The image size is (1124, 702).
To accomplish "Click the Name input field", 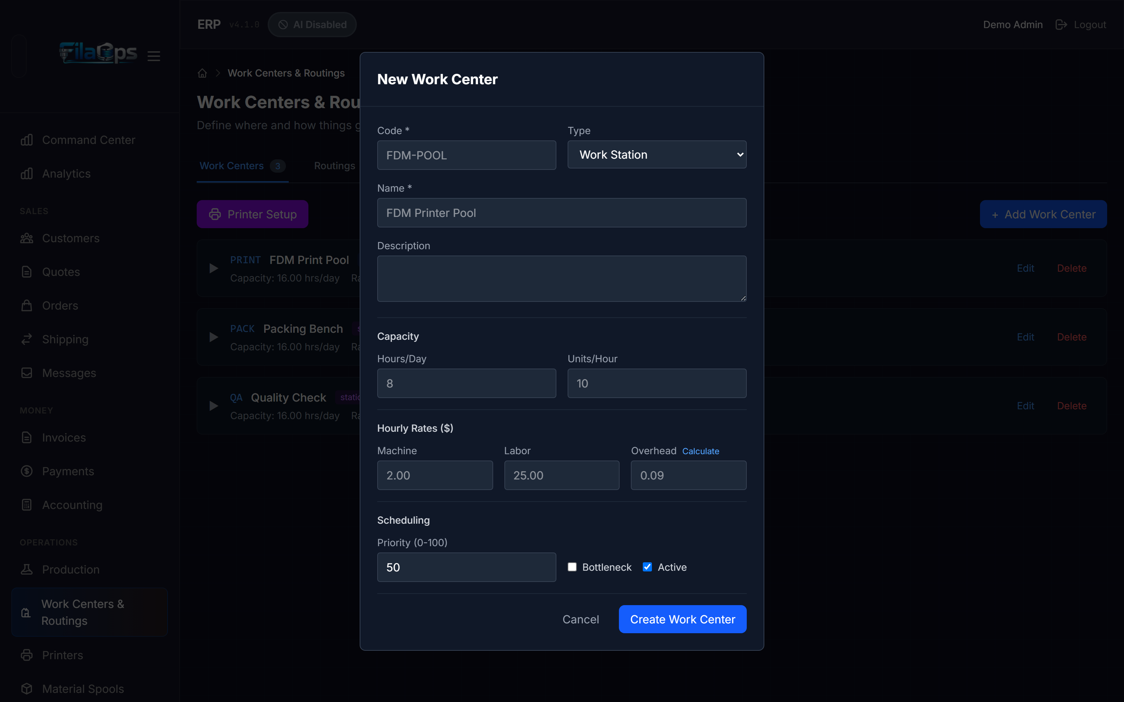I will click(562, 213).
